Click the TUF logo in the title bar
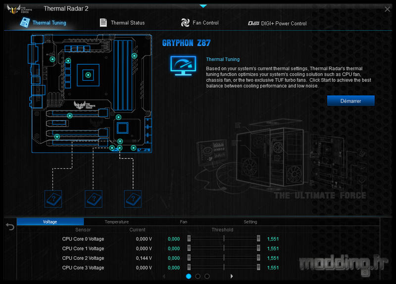 coord(19,9)
